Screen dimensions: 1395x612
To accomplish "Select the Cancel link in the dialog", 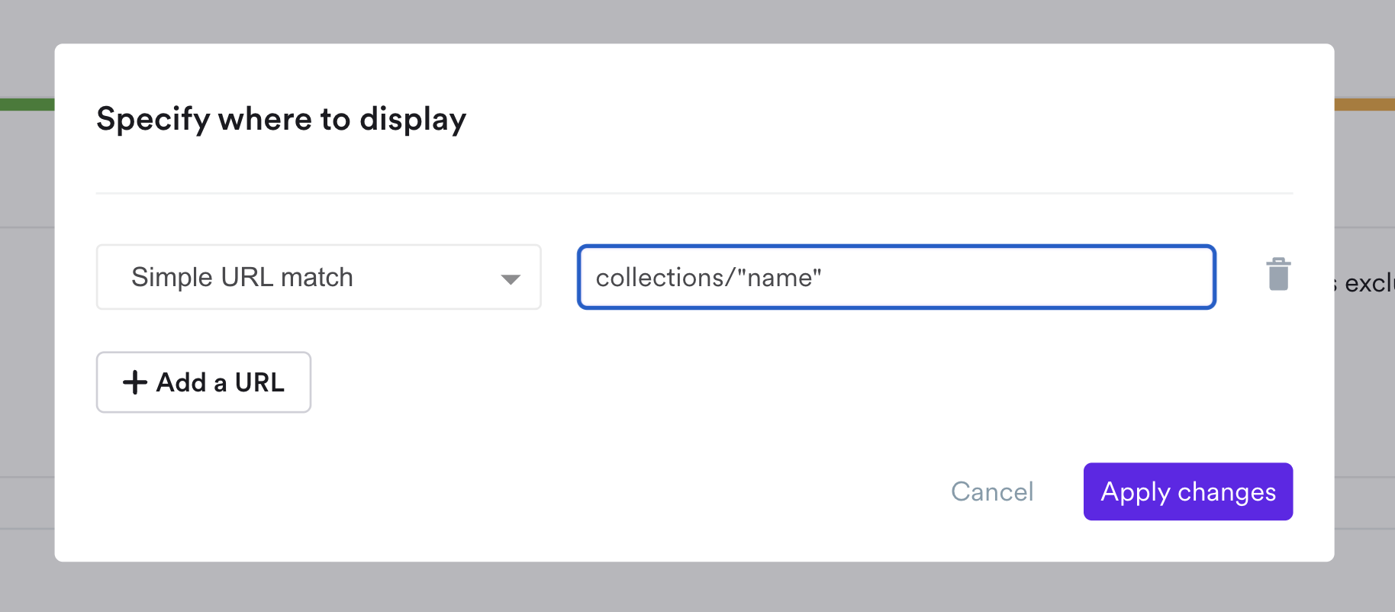I will click(992, 491).
